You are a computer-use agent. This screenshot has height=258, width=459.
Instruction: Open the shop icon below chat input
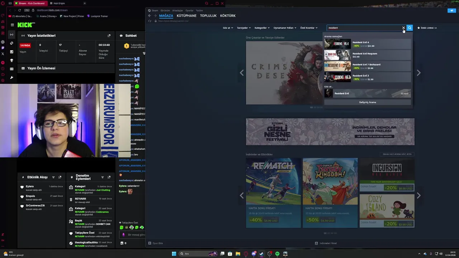(x=122, y=243)
